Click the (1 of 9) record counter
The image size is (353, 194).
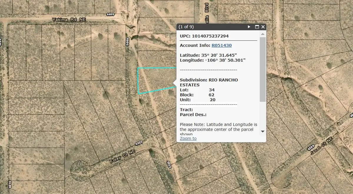pyautogui.click(x=186, y=27)
